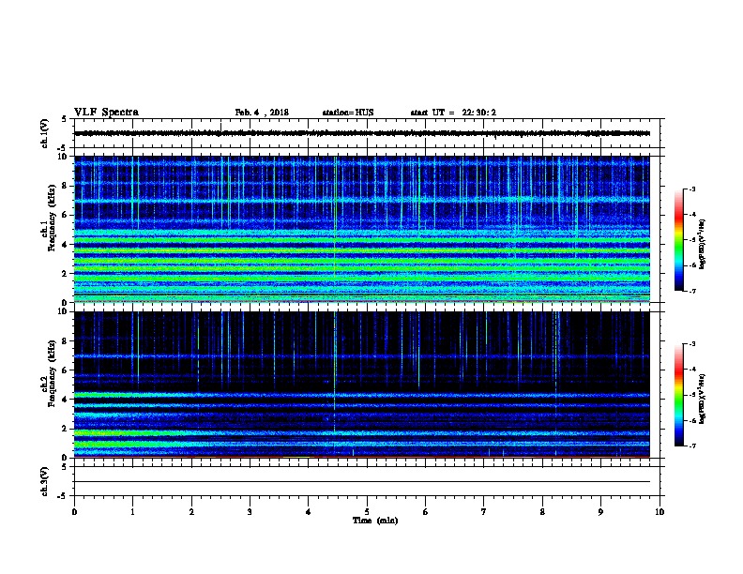Click the "start UT = 22:30: 2" text
This screenshot has height=574, width=743.
click(x=453, y=113)
